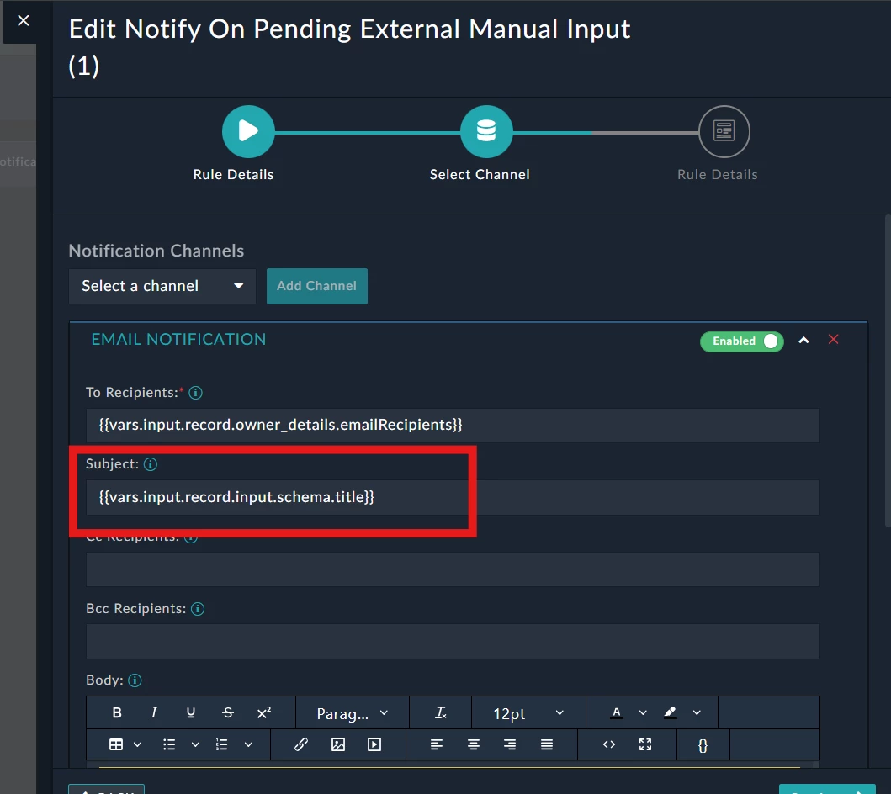Viewport: 891px width, 794px height.
Task: Open bullet list style options
Action: (195, 744)
